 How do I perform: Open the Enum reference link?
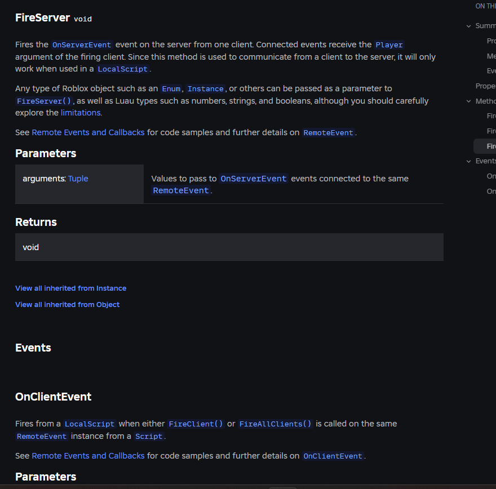171,88
